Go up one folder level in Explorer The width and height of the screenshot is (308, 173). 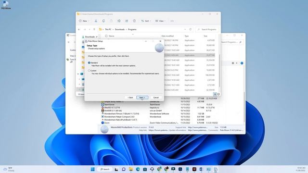tap(94, 29)
